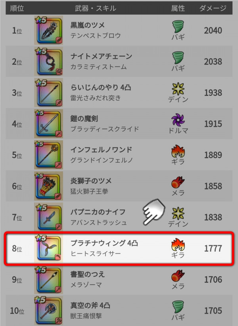The height and width of the screenshot is (326, 238).
Task: Click the 鎧の魔剣 sword icon
Action: coord(48,124)
